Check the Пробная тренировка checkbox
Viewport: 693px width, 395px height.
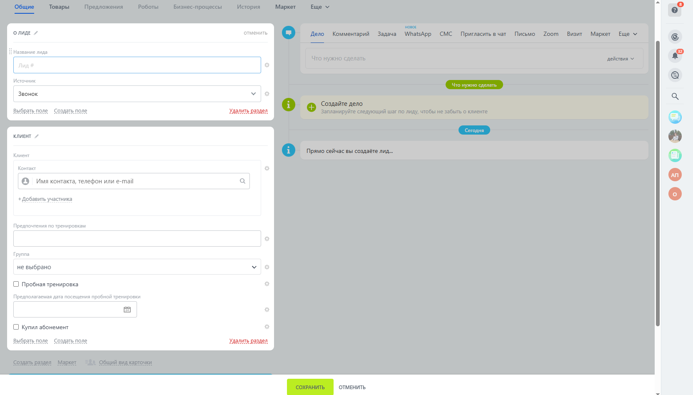pos(16,284)
